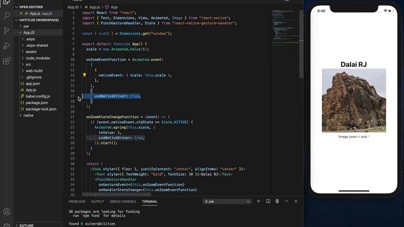The image size is (404, 227).
Task: Expand the node_modules folder
Action: coord(38,58)
